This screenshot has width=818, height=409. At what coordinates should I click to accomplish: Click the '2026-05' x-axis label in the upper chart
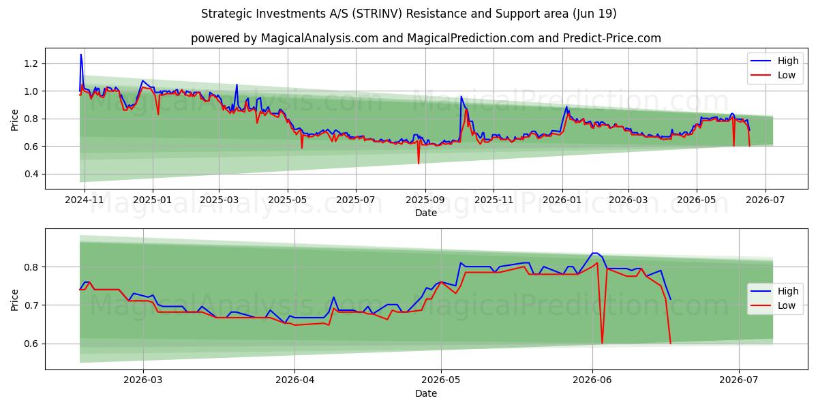(697, 201)
